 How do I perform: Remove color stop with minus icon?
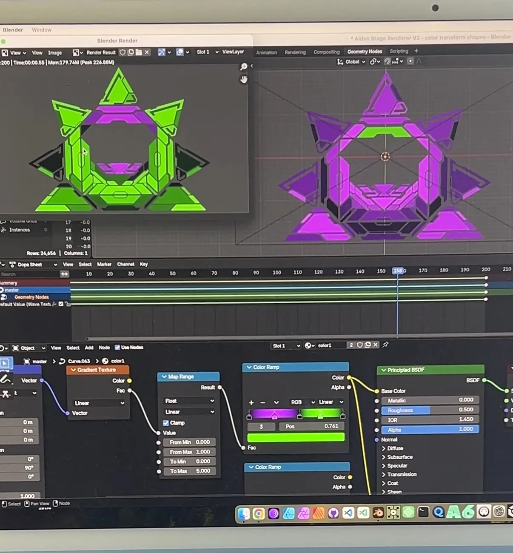pos(263,402)
